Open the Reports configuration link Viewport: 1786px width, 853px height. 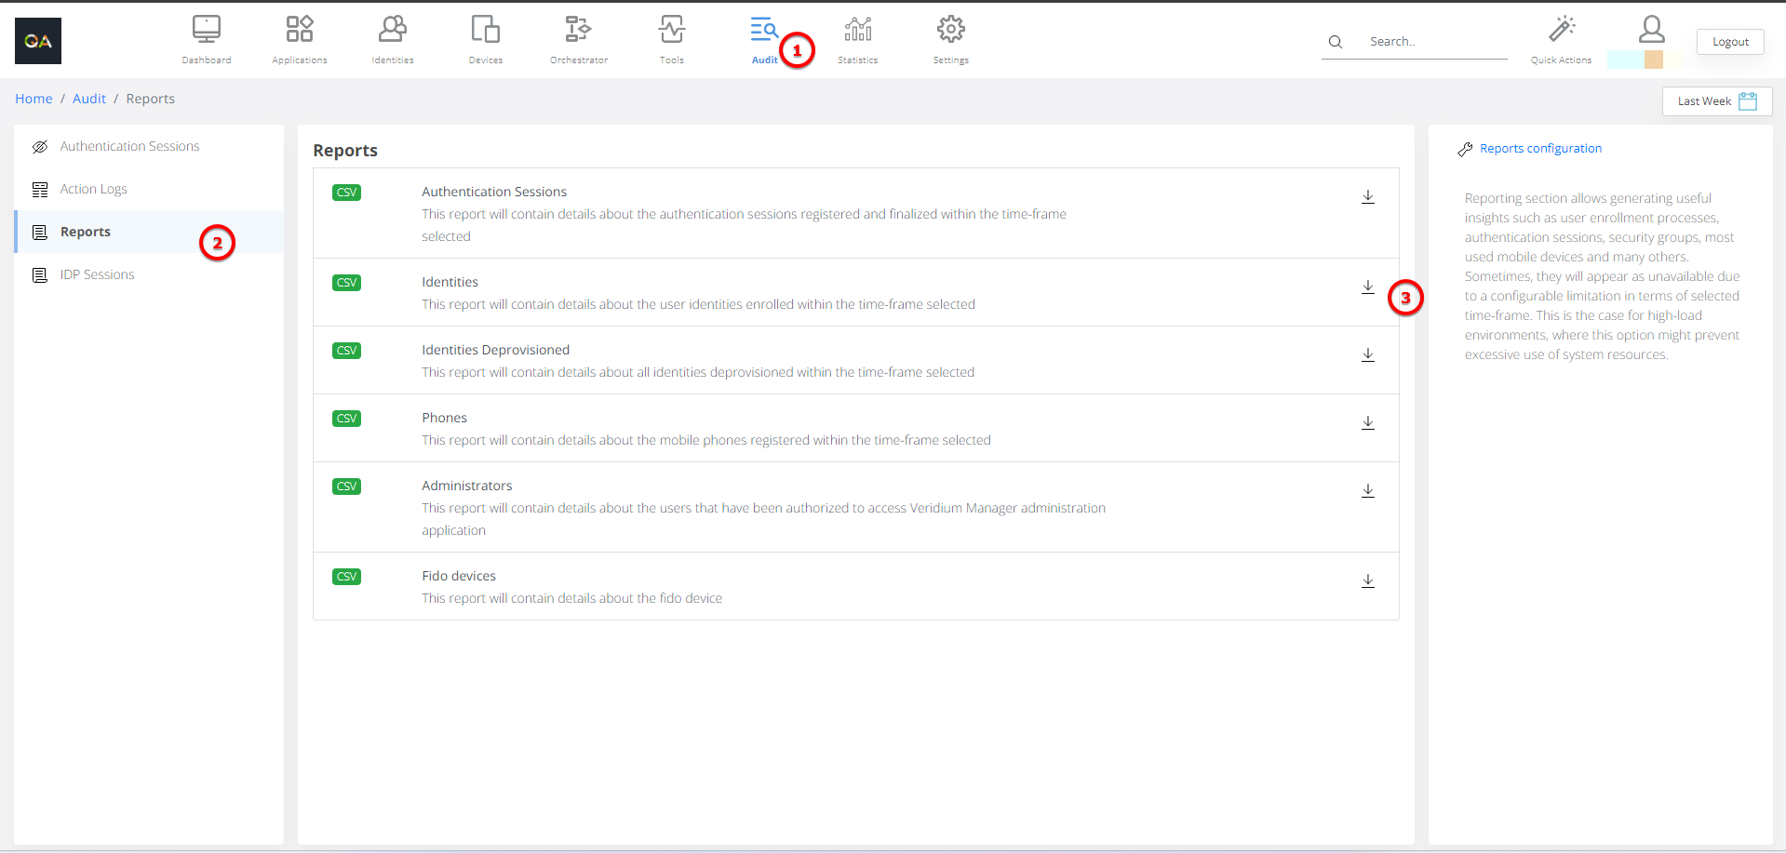tap(1540, 149)
